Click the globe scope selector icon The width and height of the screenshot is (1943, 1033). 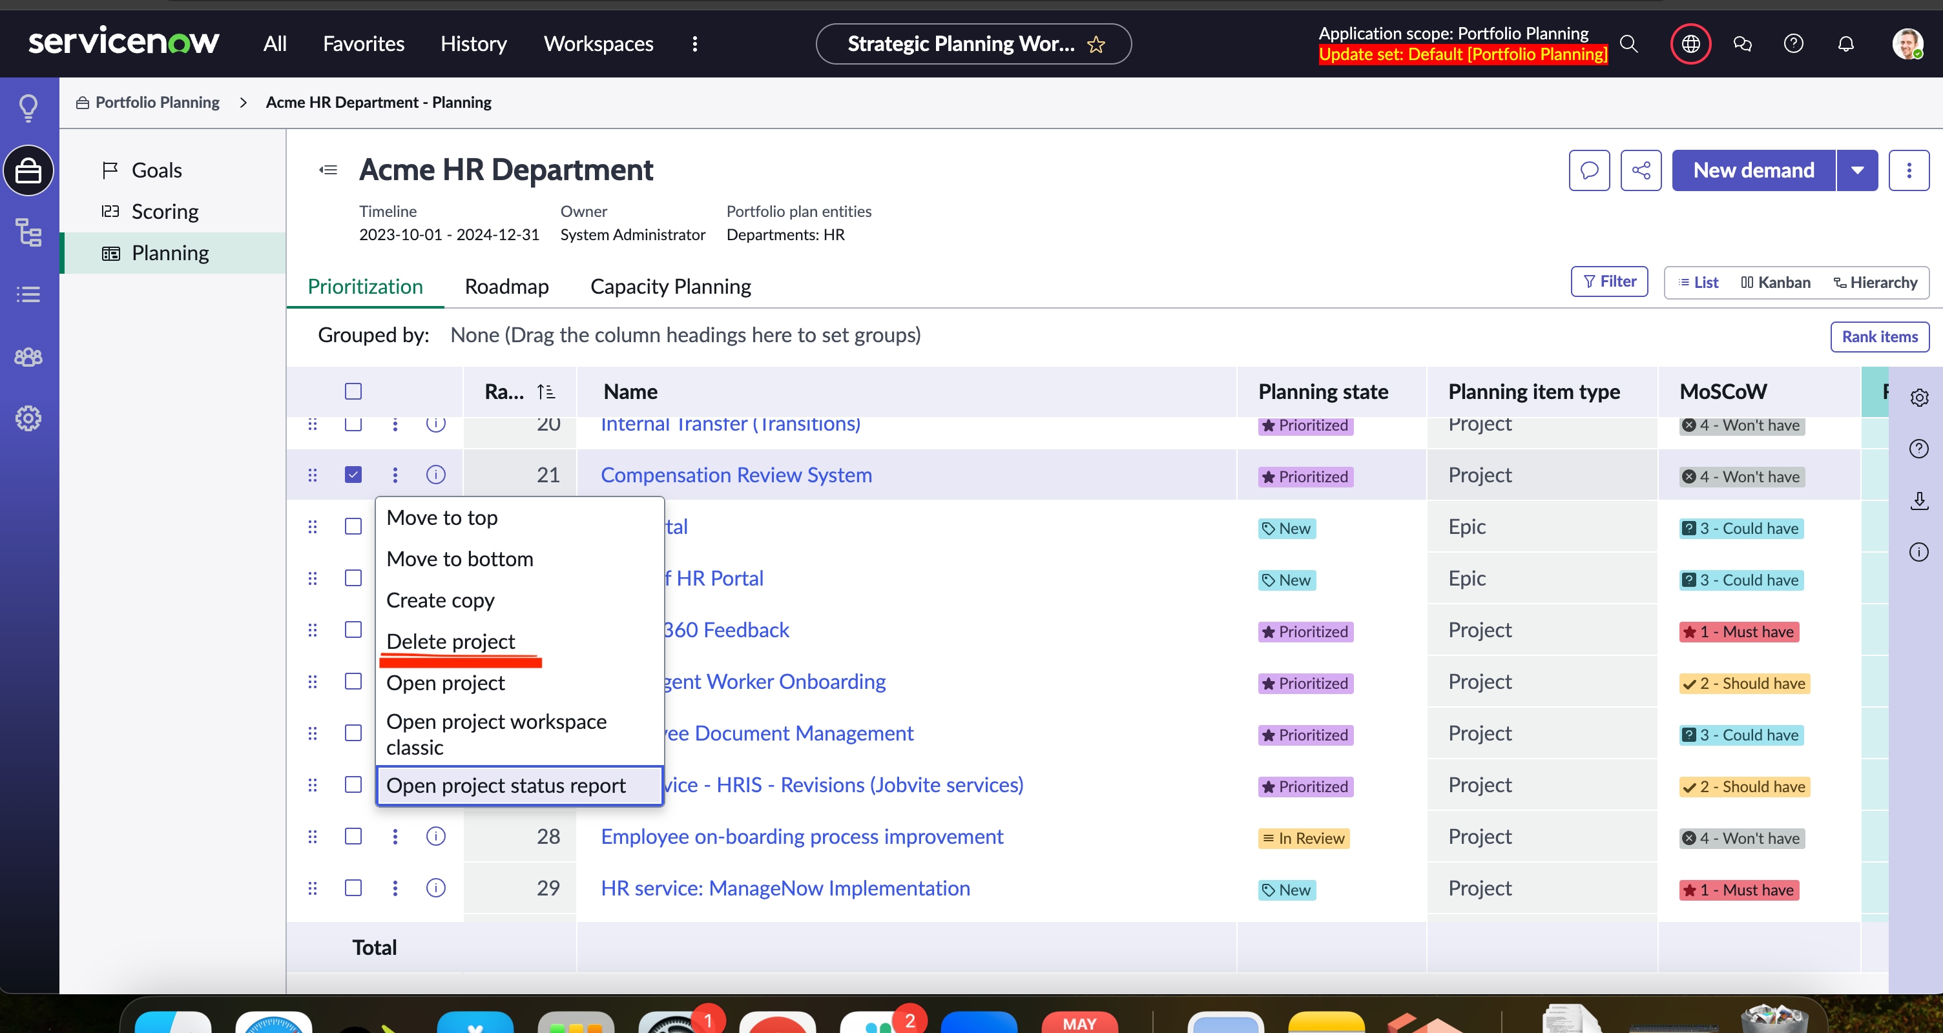tap(1690, 44)
